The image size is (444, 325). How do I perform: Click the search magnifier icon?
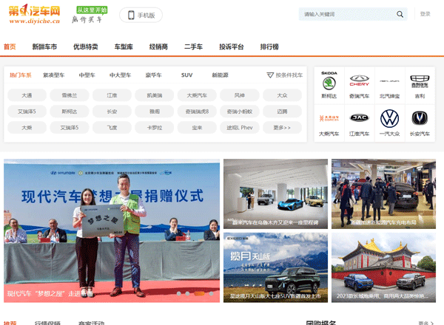[x=400, y=14]
